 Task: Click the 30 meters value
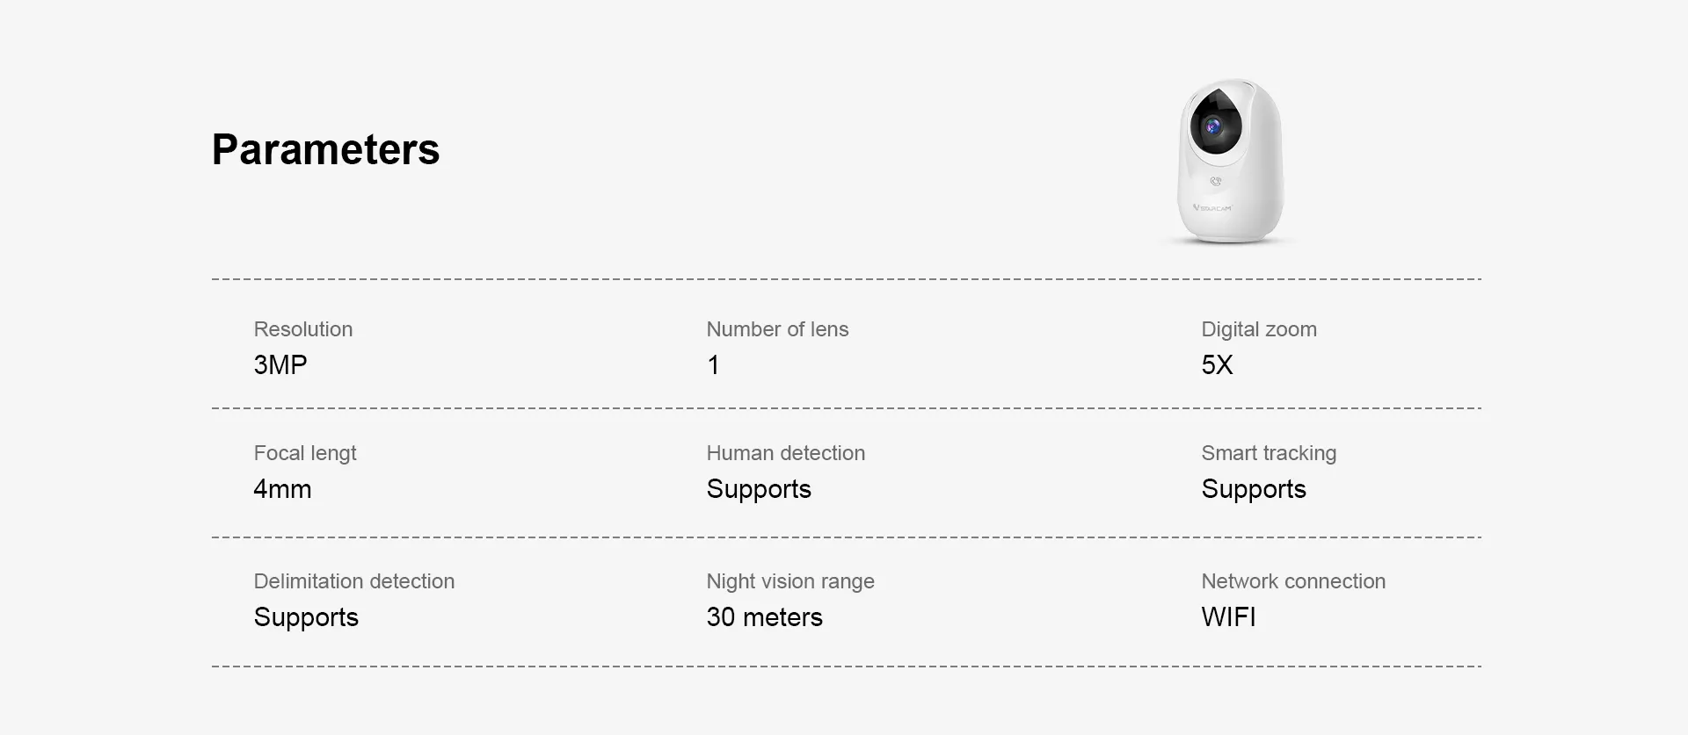pos(764,617)
